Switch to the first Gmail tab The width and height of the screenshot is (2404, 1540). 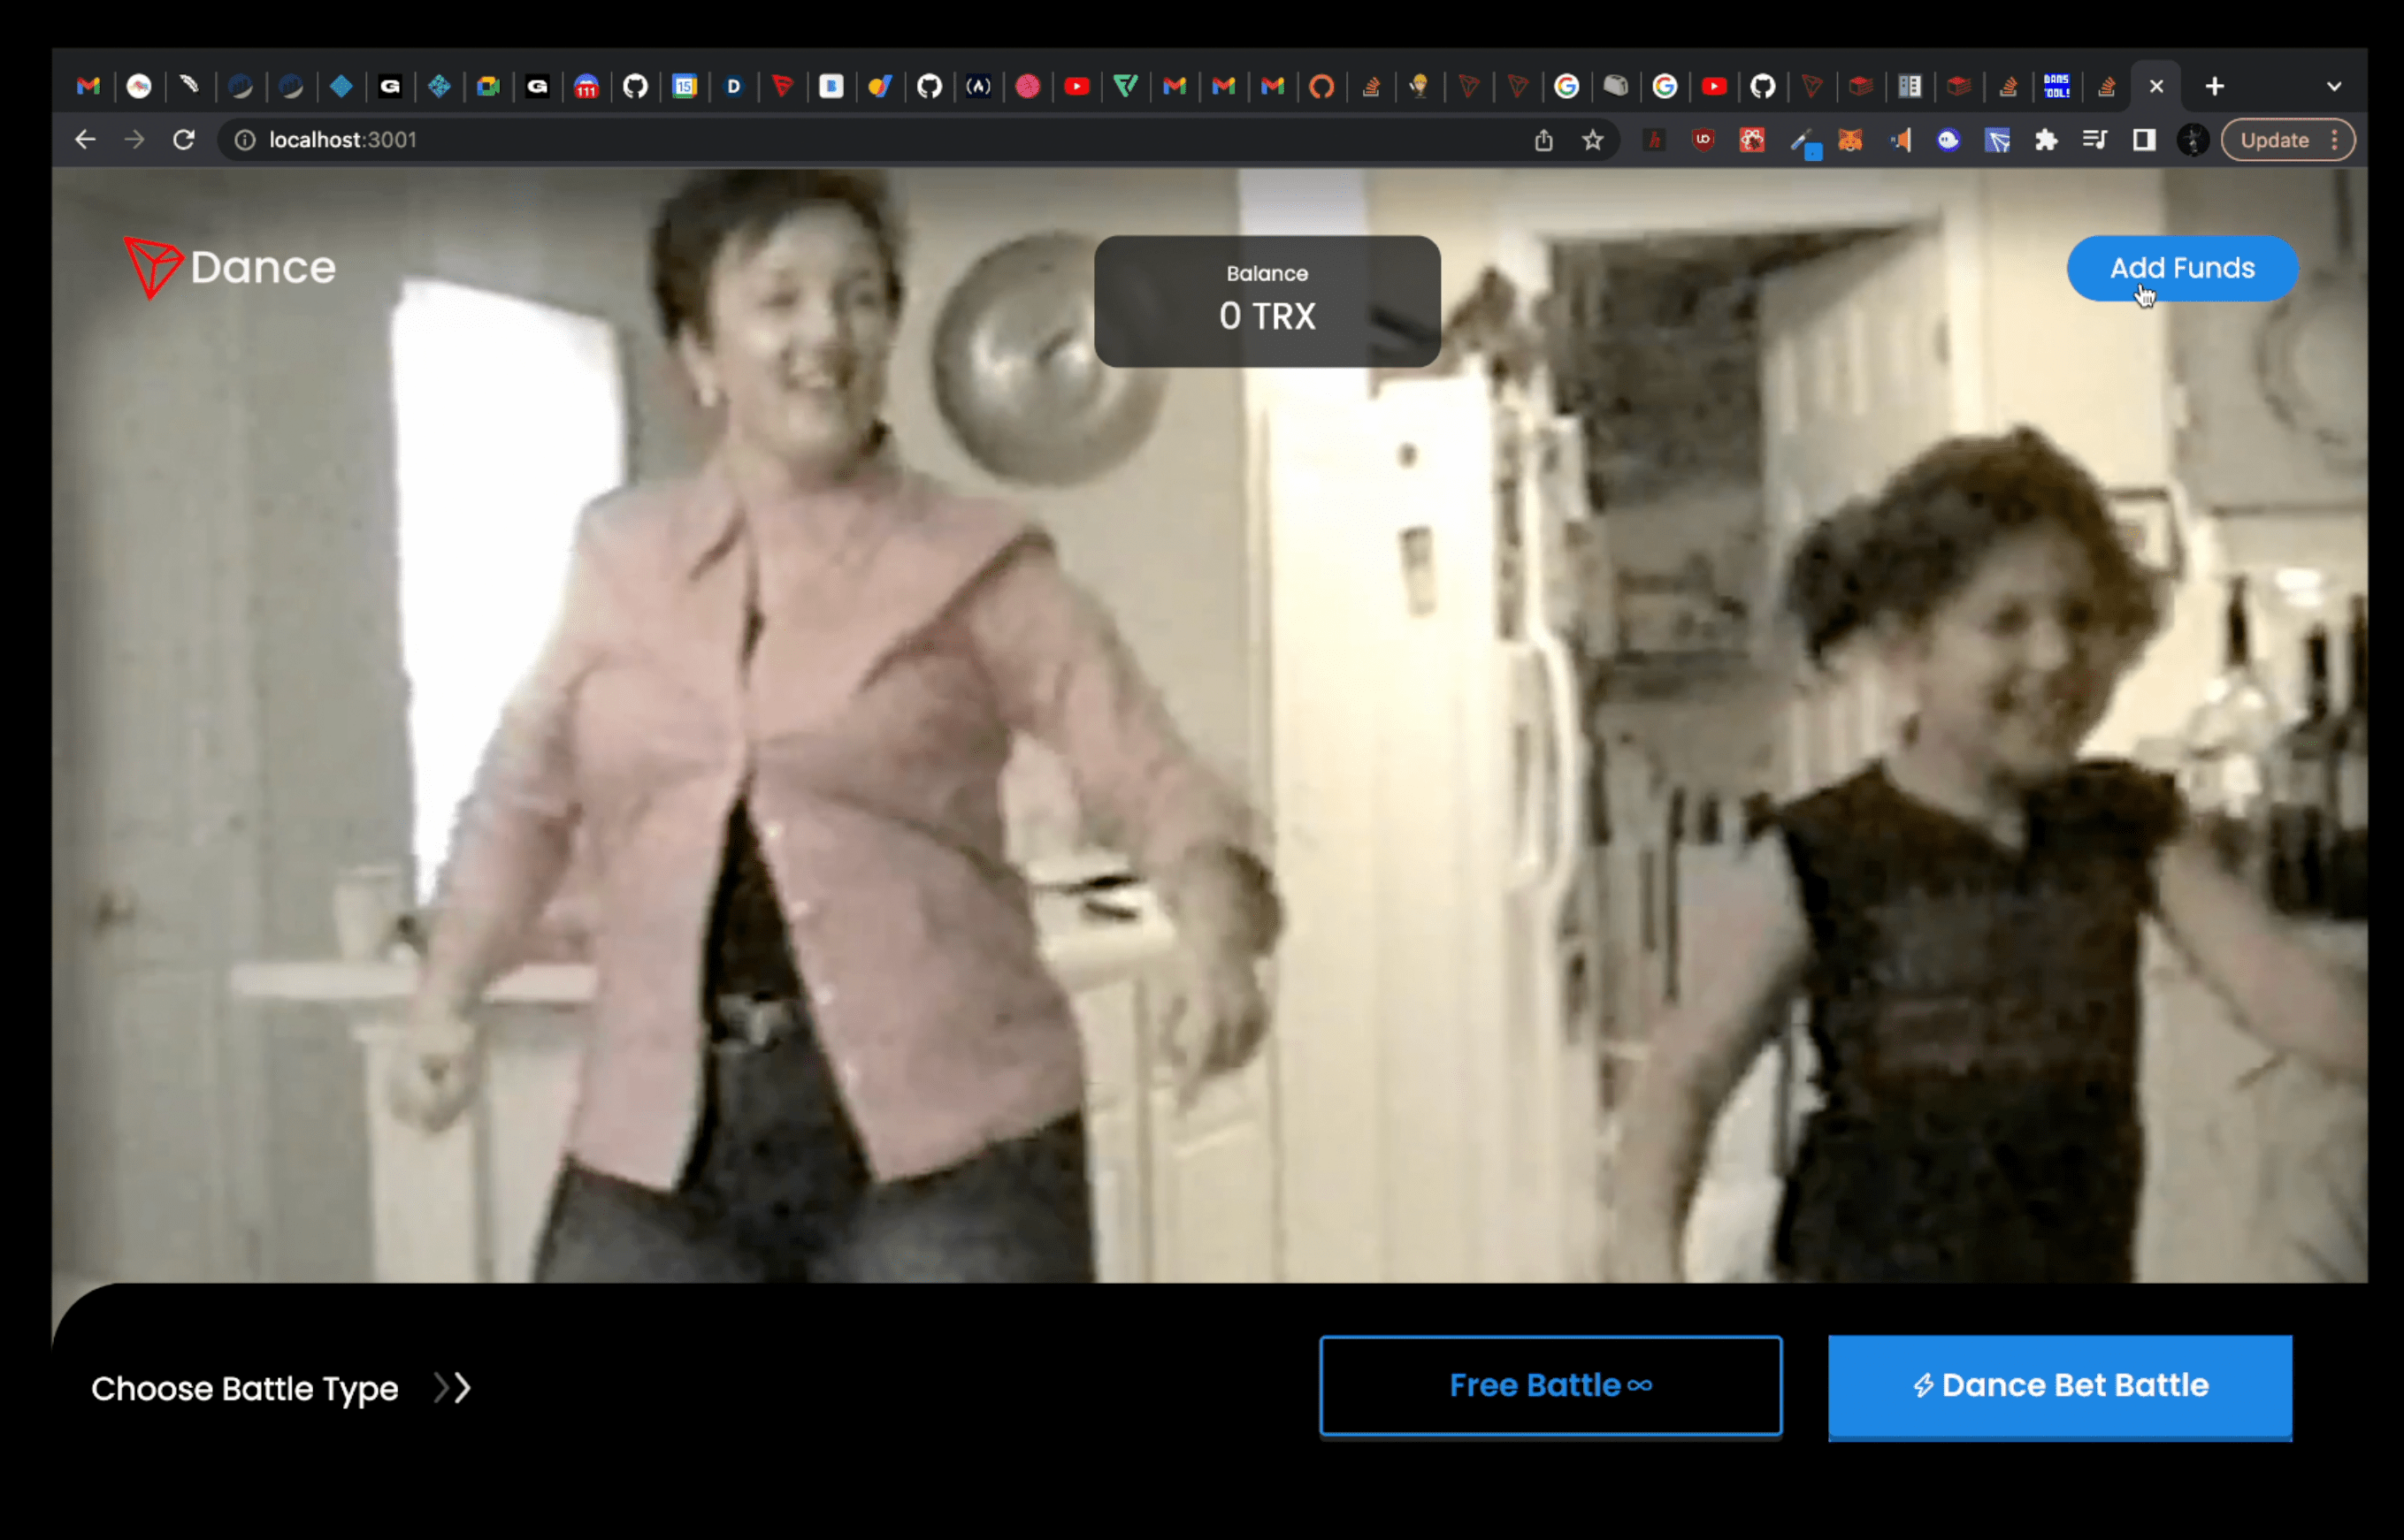point(89,87)
